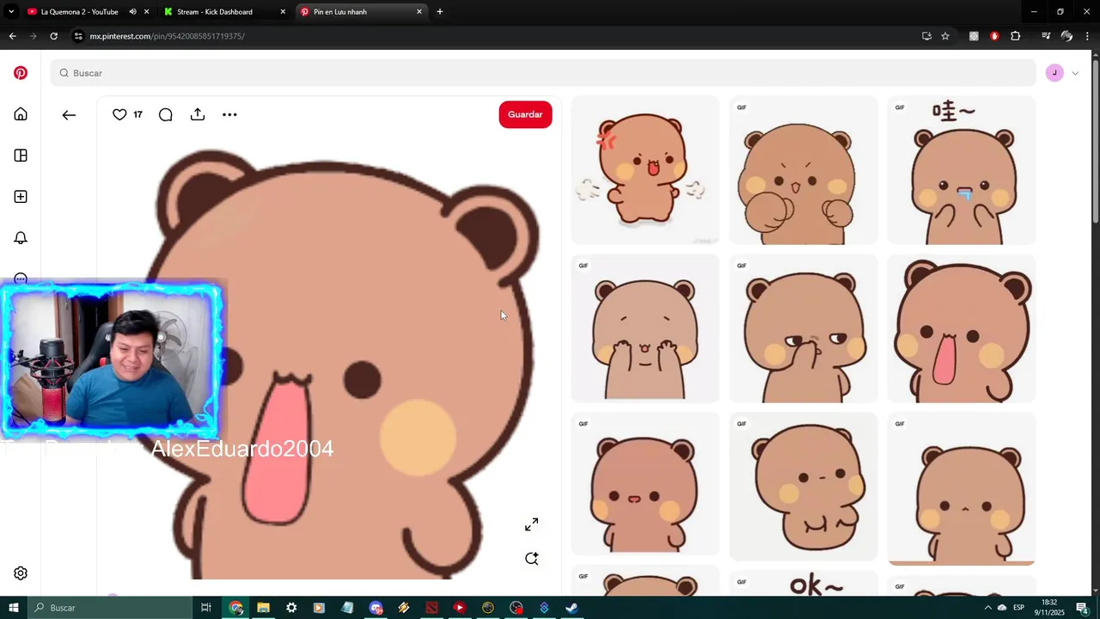The image size is (1100, 619).
Task: Open the Pinterest logo home link
Action: [x=21, y=73]
